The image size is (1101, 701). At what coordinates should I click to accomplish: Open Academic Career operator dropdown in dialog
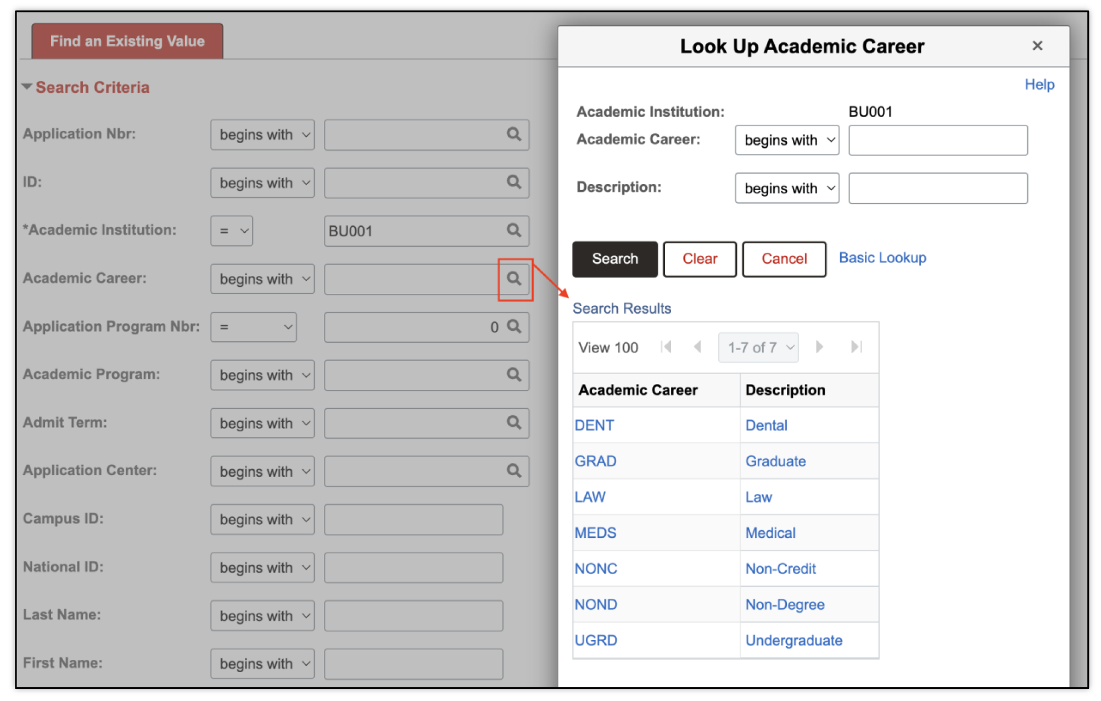[x=787, y=140]
